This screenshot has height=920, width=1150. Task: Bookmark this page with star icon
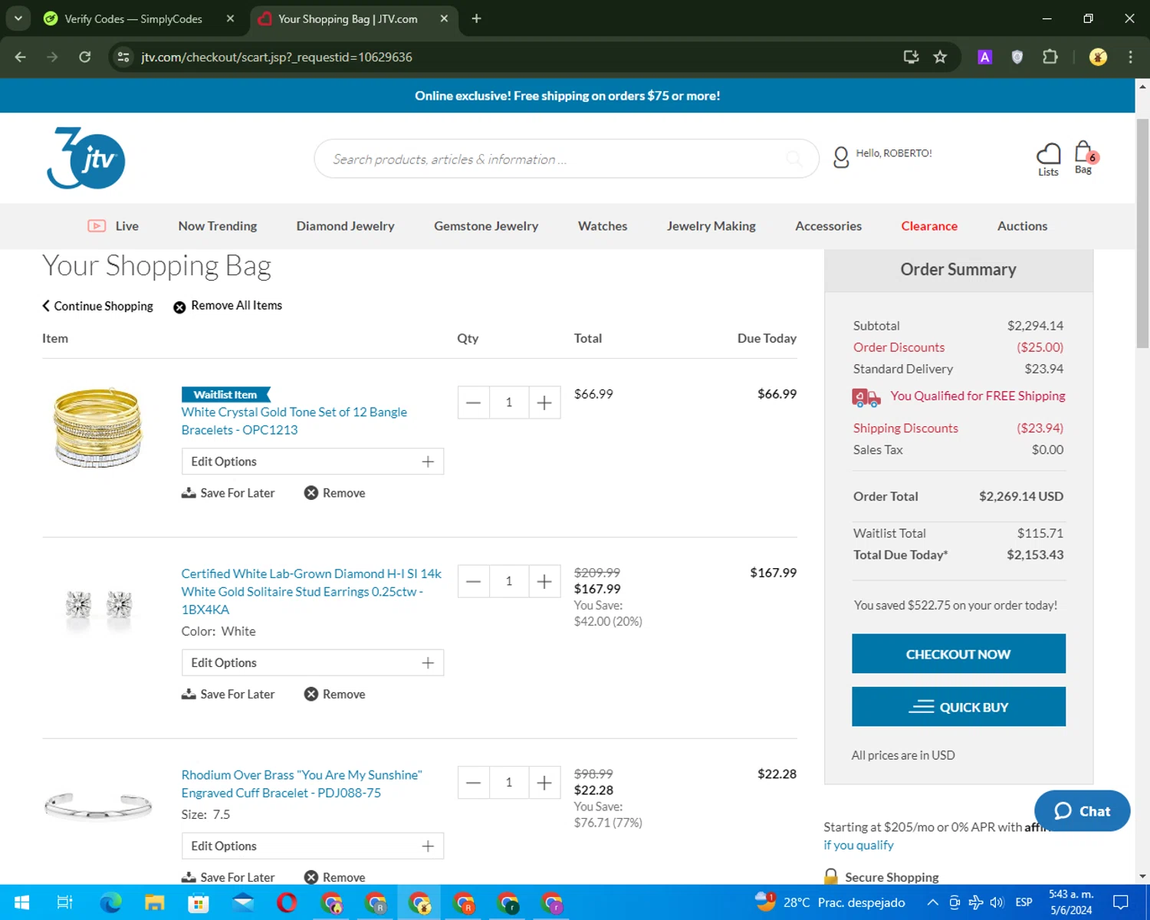940,57
